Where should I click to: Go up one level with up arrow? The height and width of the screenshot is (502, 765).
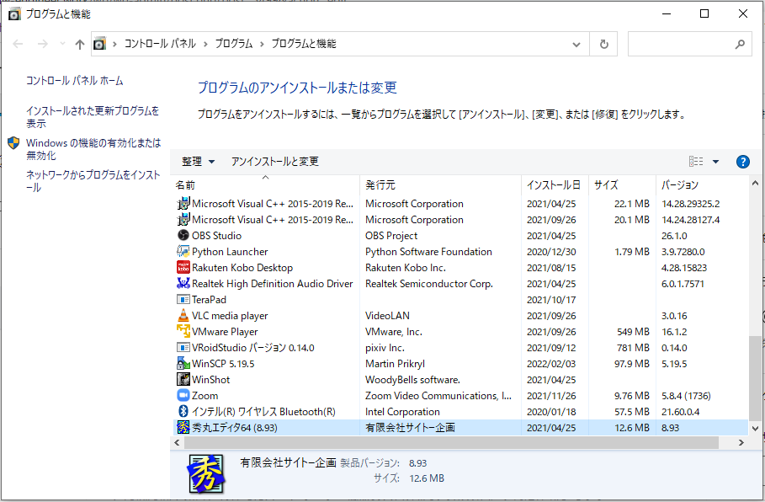pos(79,44)
